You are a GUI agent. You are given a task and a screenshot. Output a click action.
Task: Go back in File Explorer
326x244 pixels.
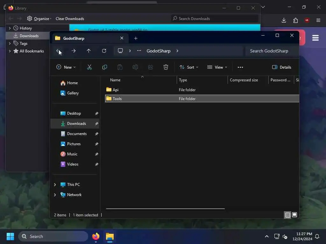58,51
